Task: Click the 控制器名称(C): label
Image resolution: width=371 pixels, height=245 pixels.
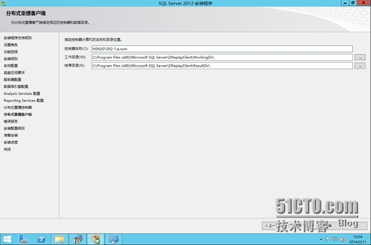Action: [76, 49]
